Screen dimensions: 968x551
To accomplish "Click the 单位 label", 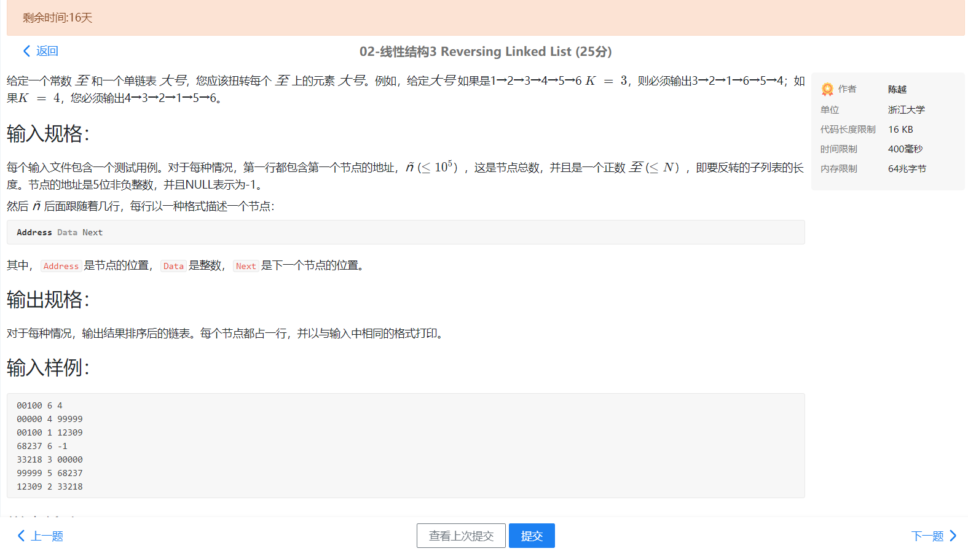I will [830, 110].
